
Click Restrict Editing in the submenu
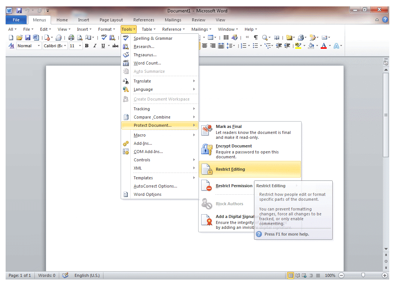(250, 169)
